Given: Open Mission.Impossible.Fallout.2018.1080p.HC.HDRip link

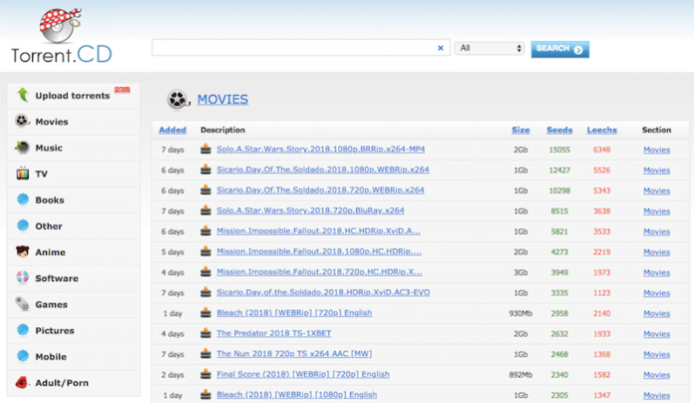Looking at the screenshot, I should pyautogui.click(x=319, y=251).
